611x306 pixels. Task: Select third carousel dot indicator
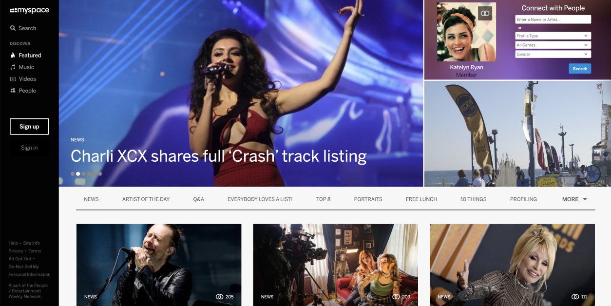pos(83,173)
